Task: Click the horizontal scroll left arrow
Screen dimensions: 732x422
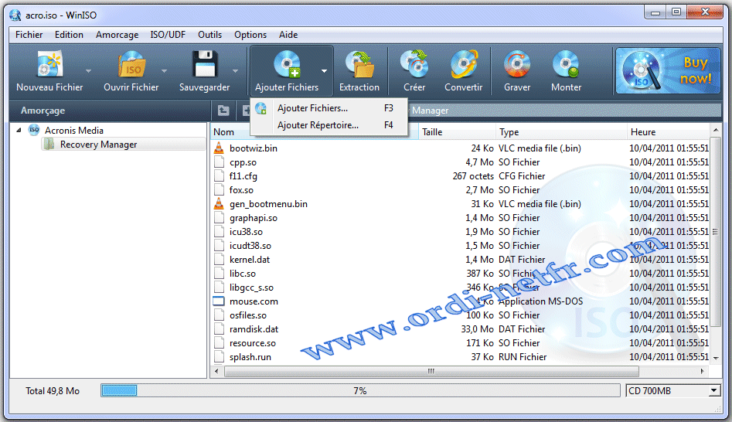Action: [x=216, y=371]
